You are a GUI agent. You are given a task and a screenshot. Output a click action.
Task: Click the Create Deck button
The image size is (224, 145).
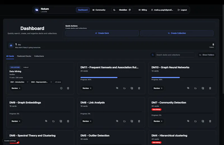102,33
